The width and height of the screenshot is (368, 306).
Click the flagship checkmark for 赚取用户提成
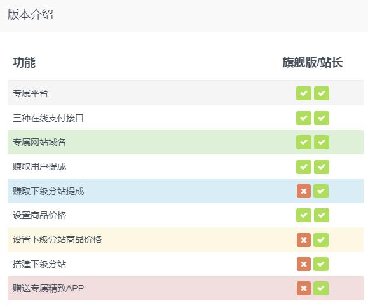click(304, 167)
